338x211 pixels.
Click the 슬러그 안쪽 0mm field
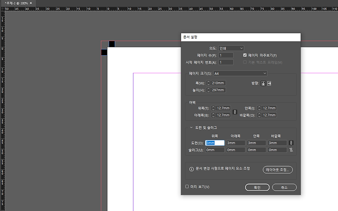[256, 150]
